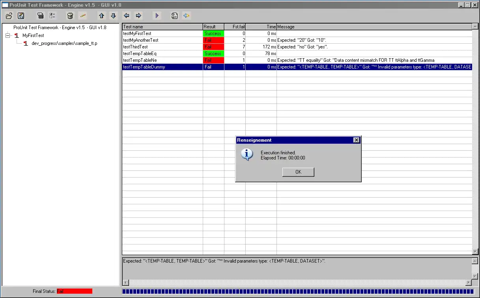Click the Execution finished message text

click(278, 153)
